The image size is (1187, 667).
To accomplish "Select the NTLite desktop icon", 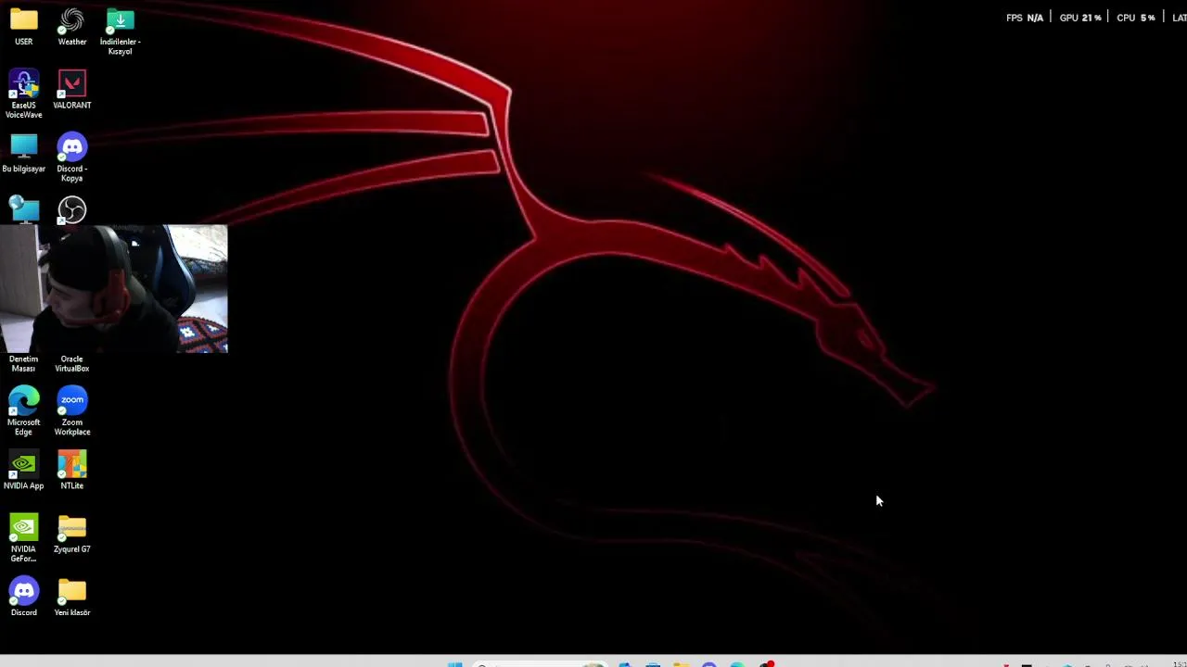I will tap(72, 470).
